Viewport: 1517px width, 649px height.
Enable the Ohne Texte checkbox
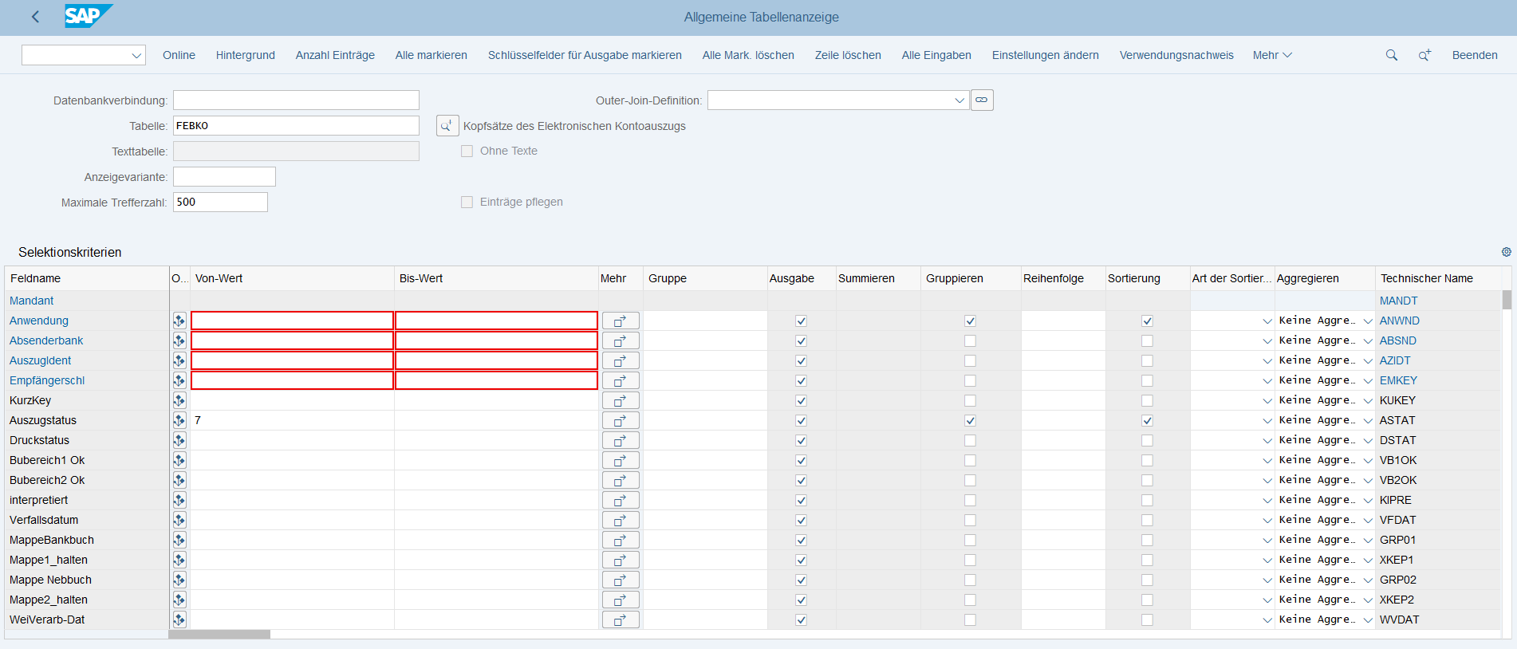[x=467, y=151]
